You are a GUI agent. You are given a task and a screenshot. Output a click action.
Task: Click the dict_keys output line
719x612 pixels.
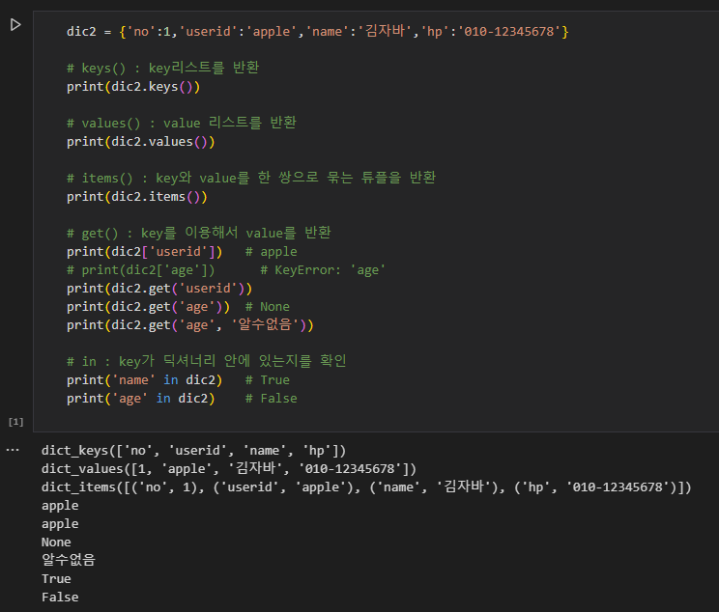click(193, 450)
